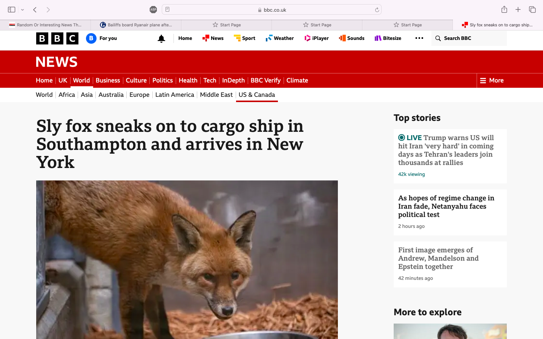
Task: Click the "42k viewing" link
Action: click(x=411, y=174)
